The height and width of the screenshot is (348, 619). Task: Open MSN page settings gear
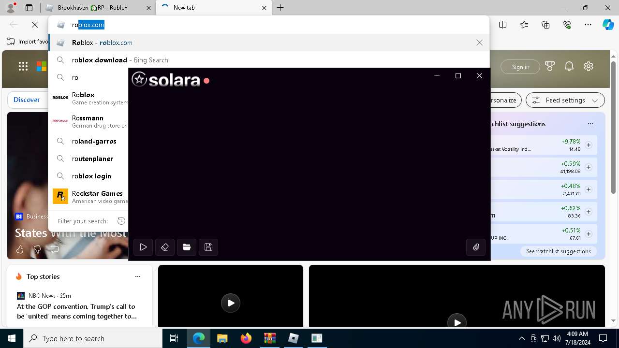pyautogui.click(x=589, y=67)
